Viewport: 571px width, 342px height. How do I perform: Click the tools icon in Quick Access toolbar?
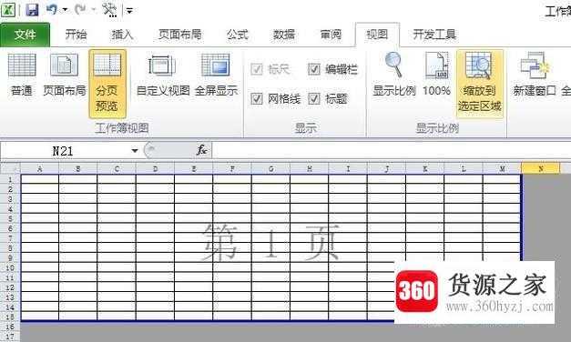[x=109, y=10]
